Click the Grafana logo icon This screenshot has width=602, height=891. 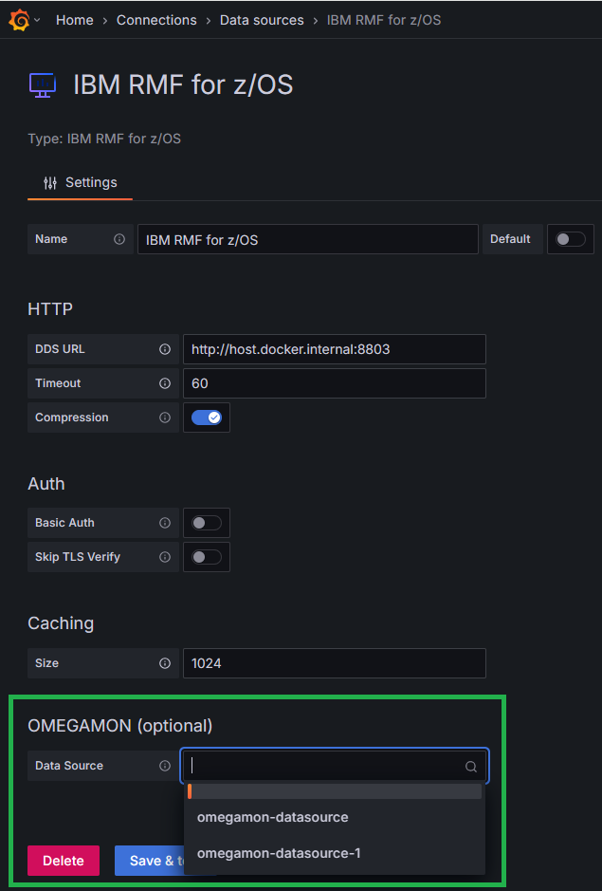click(18, 20)
